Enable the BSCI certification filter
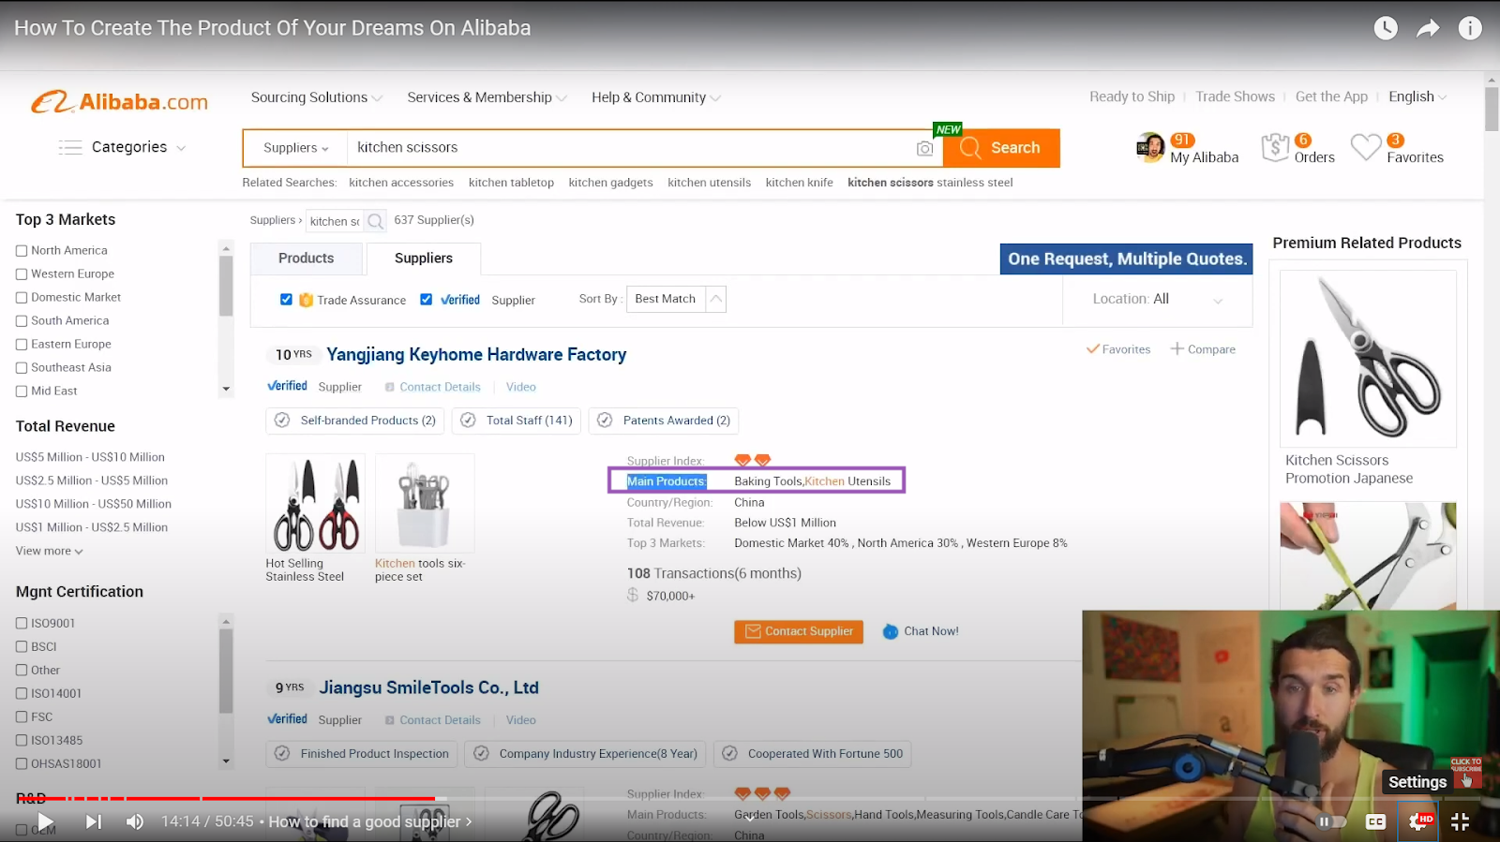The height and width of the screenshot is (842, 1500). [x=22, y=646]
